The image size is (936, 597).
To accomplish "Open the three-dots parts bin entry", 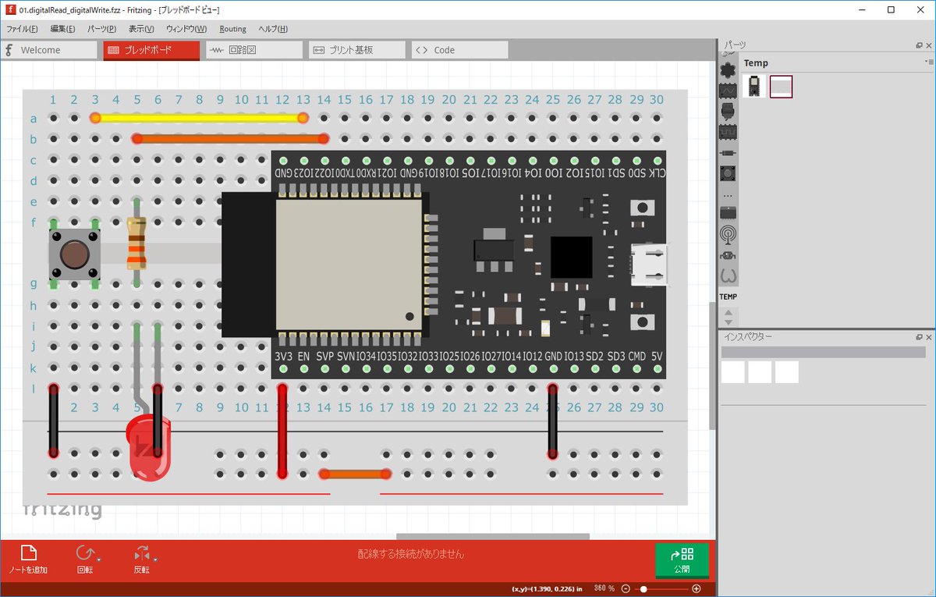I will click(x=728, y=195).
